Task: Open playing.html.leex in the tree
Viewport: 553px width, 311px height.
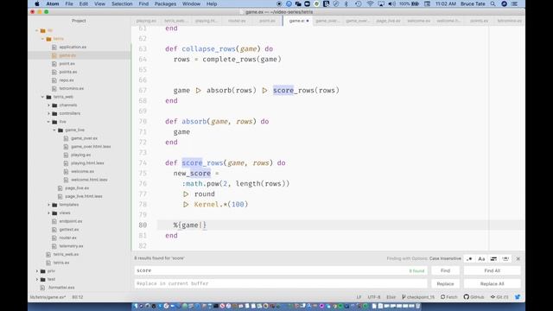Action: [x=87, y=163]
